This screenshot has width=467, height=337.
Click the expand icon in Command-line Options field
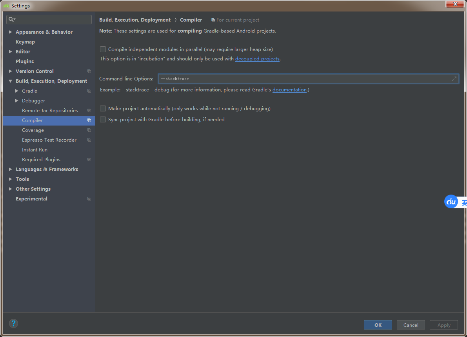coord(454,79)
